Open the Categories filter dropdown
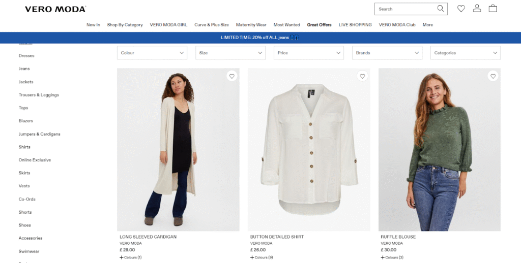 tap(465, 53)
